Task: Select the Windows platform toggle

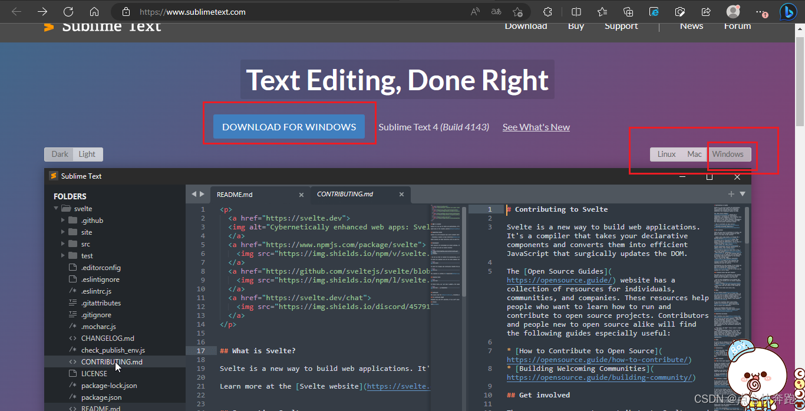Action: click(x=728, y=154)
